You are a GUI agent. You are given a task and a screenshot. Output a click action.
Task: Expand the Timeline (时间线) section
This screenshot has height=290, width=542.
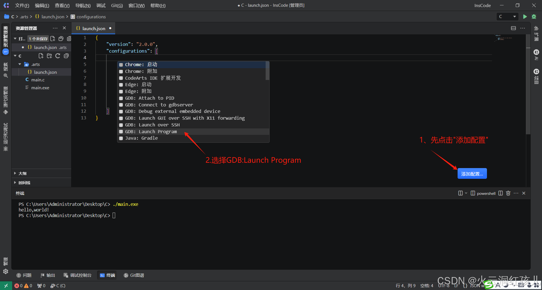pyautogui.click(x=41, y=182)
